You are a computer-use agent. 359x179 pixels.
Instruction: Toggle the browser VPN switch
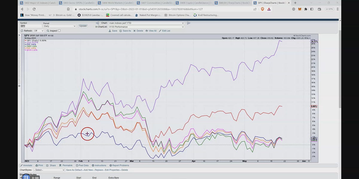tap(329, 9)
